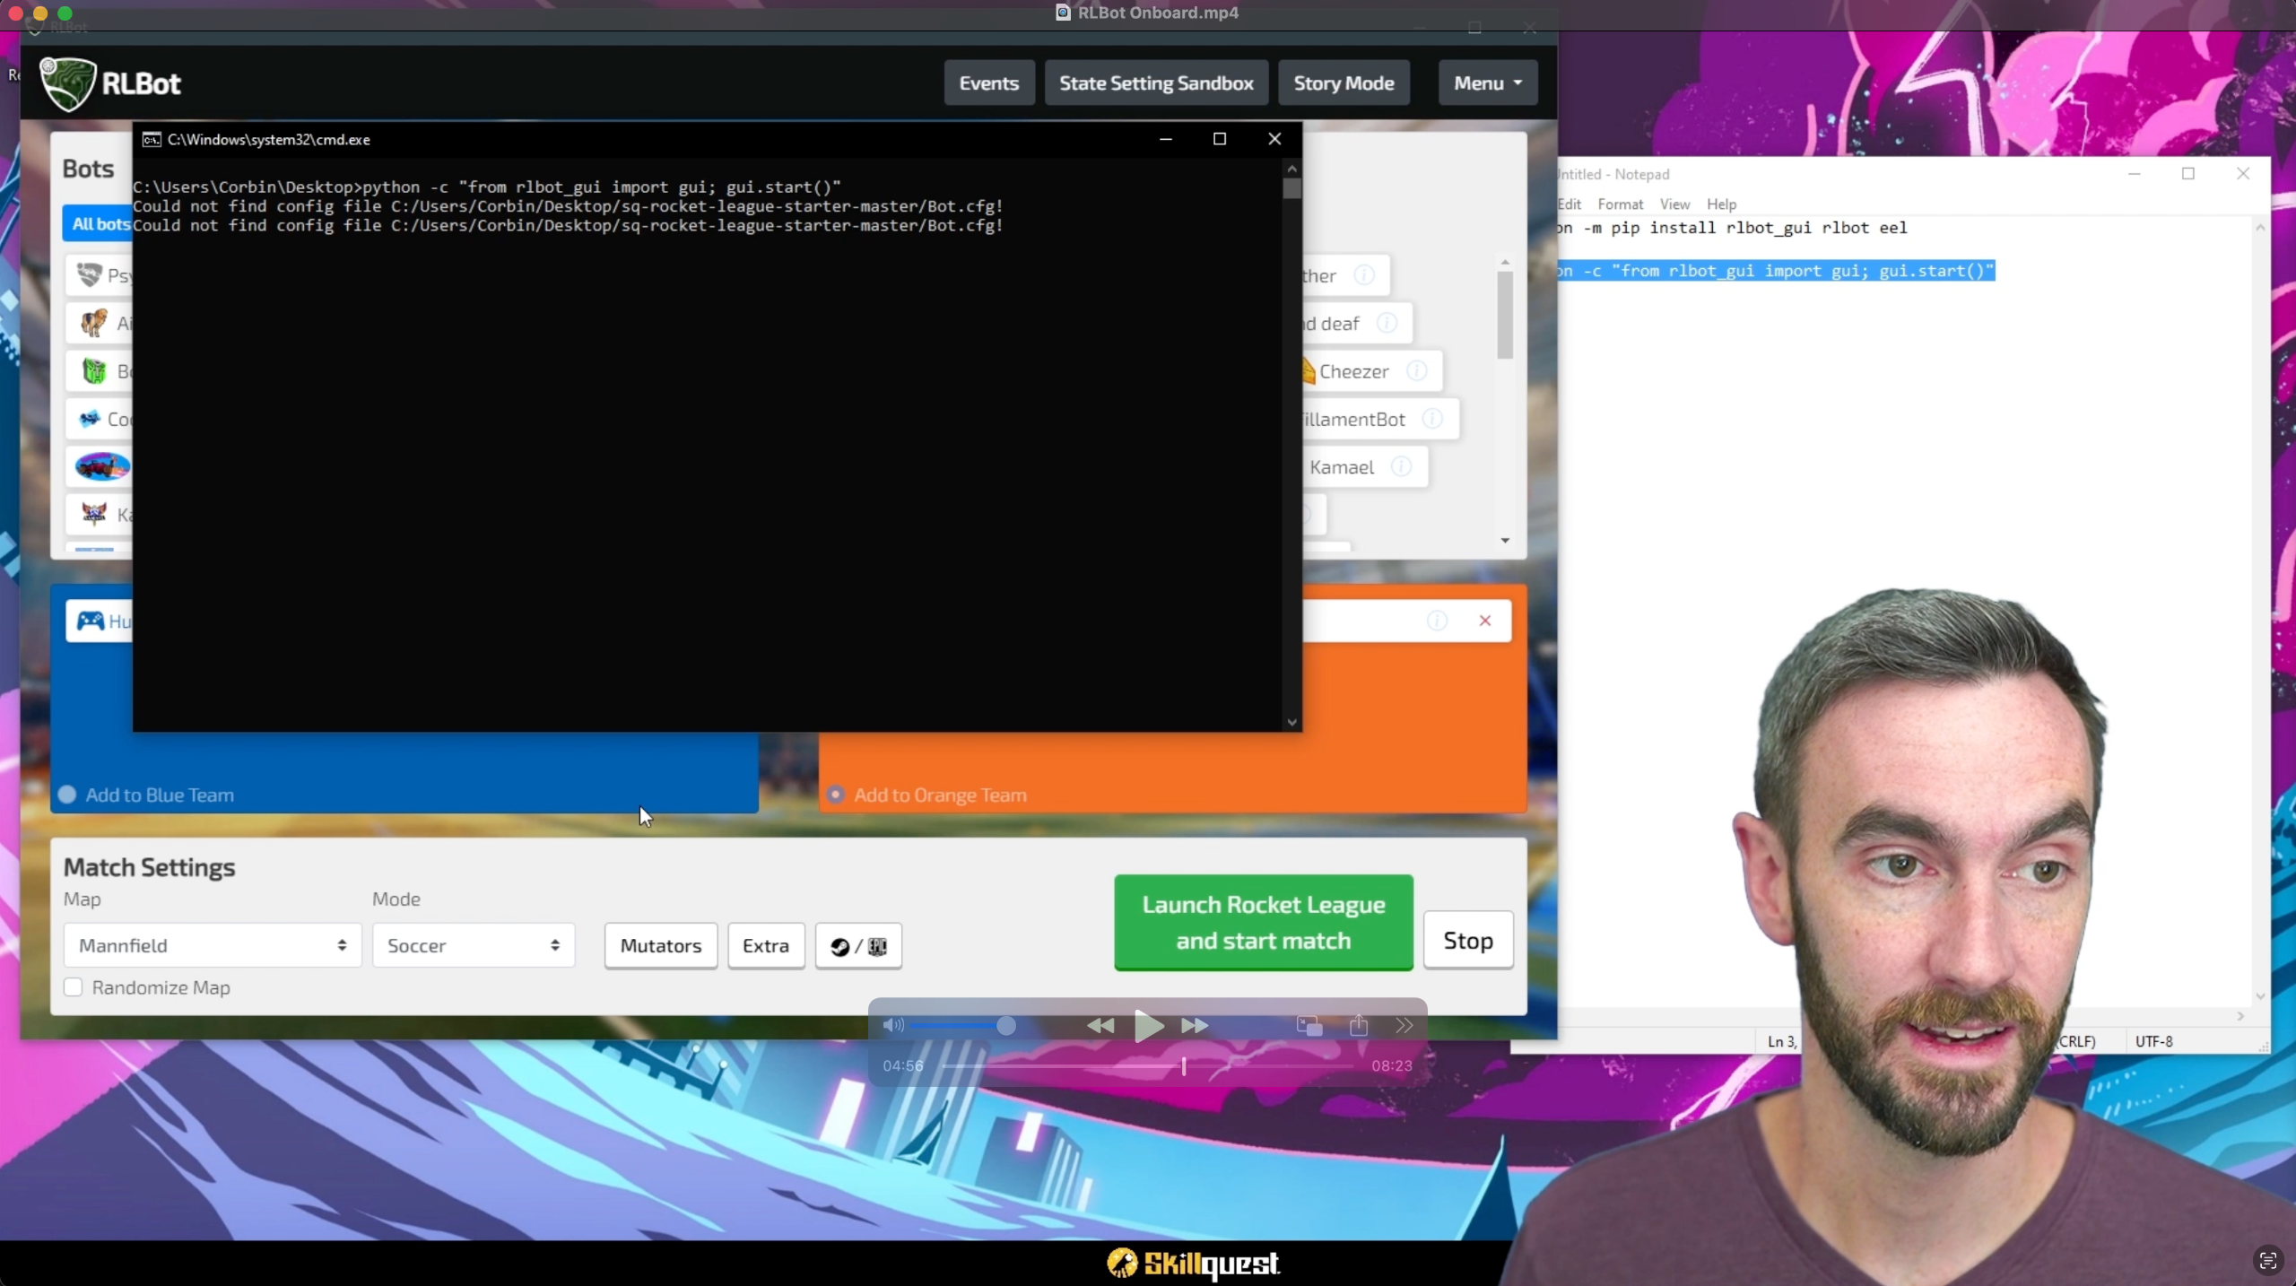The height and width of the screenshot is (1286, 2296).
Task: Open the Story Mode tab
Action: 1344,83
